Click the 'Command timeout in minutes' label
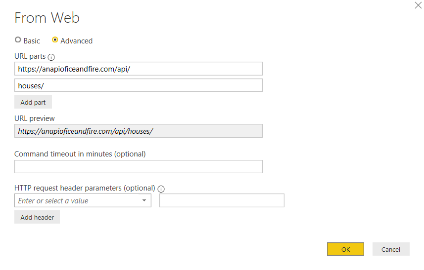Viewport: 424px width, 270px height. coord(80,154)
